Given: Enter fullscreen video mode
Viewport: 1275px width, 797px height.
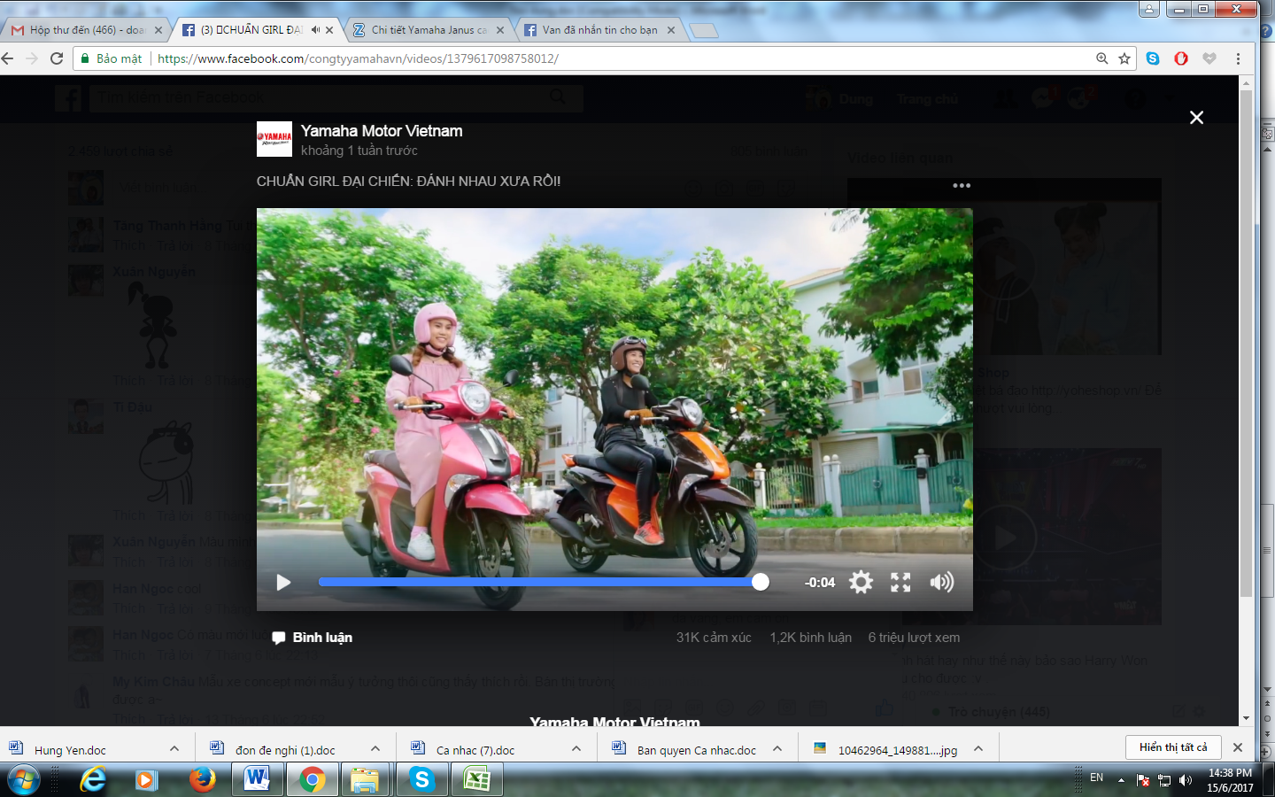Looking at the screenshot, I should 900,582.
